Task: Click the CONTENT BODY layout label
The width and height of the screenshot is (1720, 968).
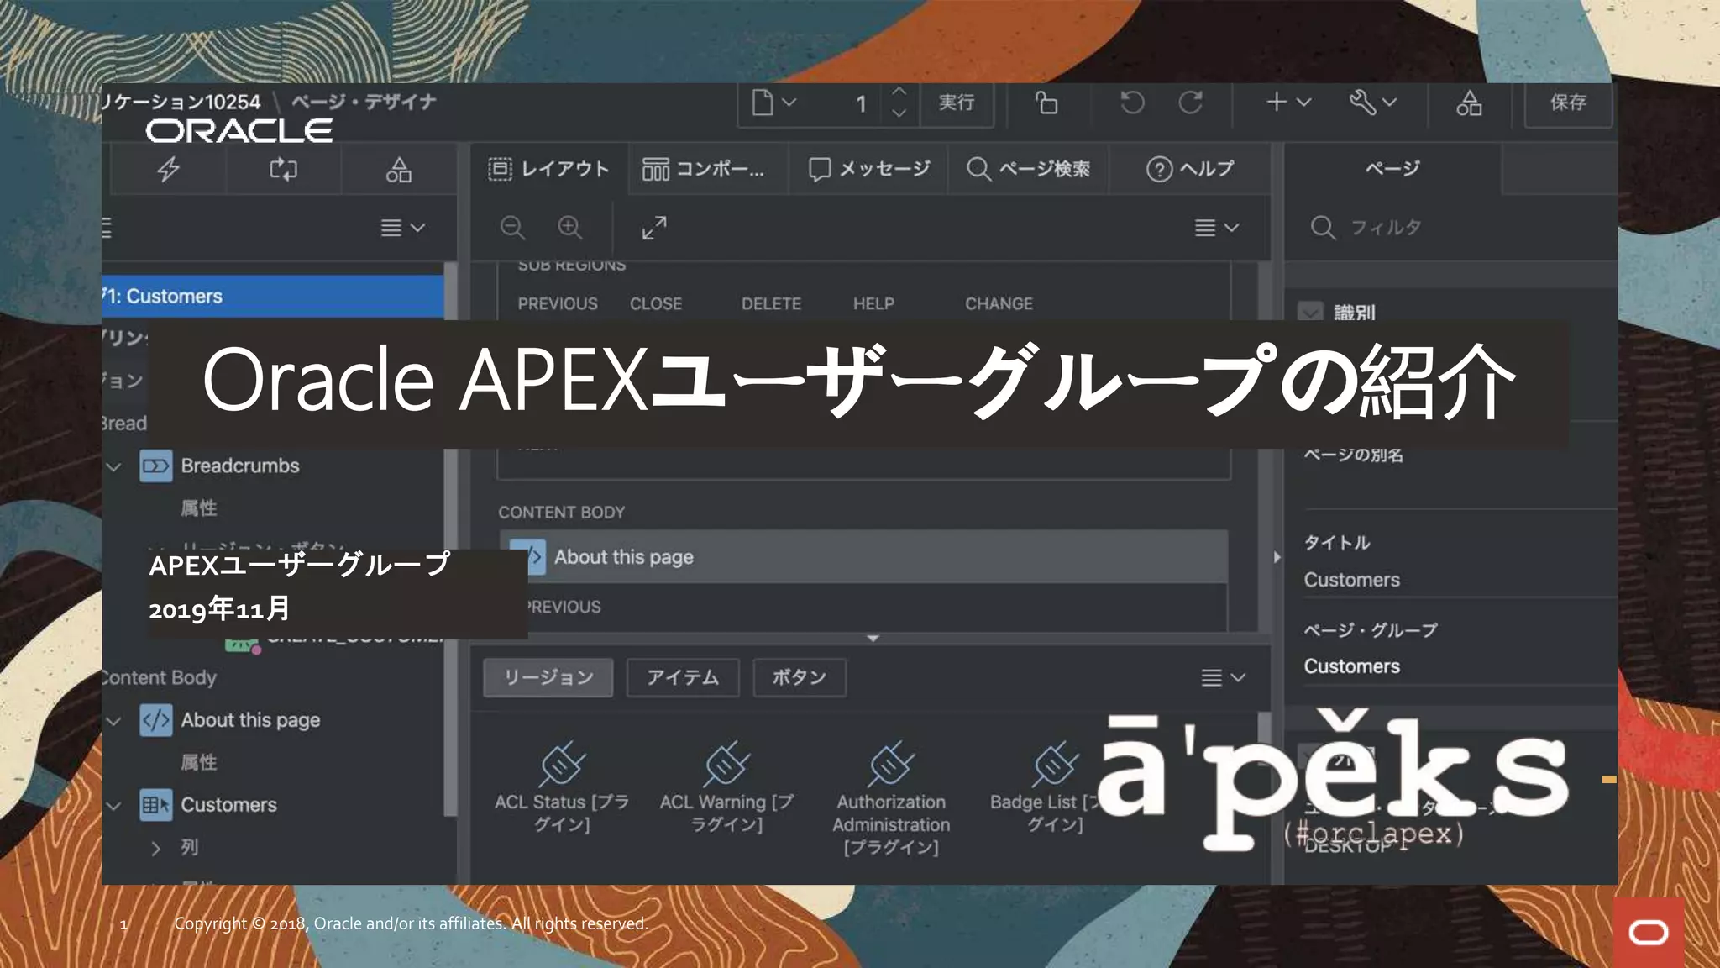Action: tap(561, 513)
